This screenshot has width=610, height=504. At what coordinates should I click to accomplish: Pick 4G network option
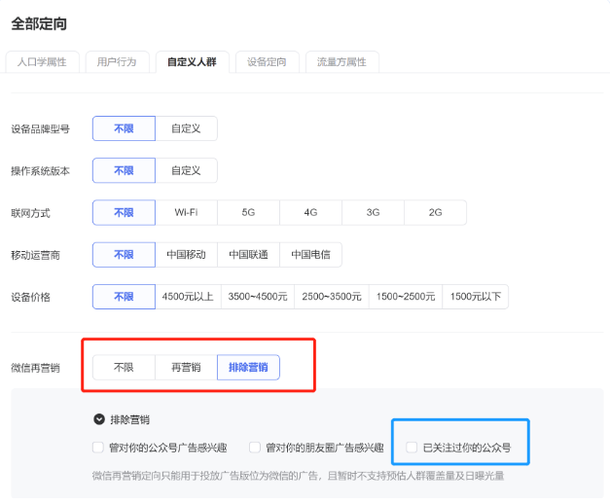click(x=310, y=212)
